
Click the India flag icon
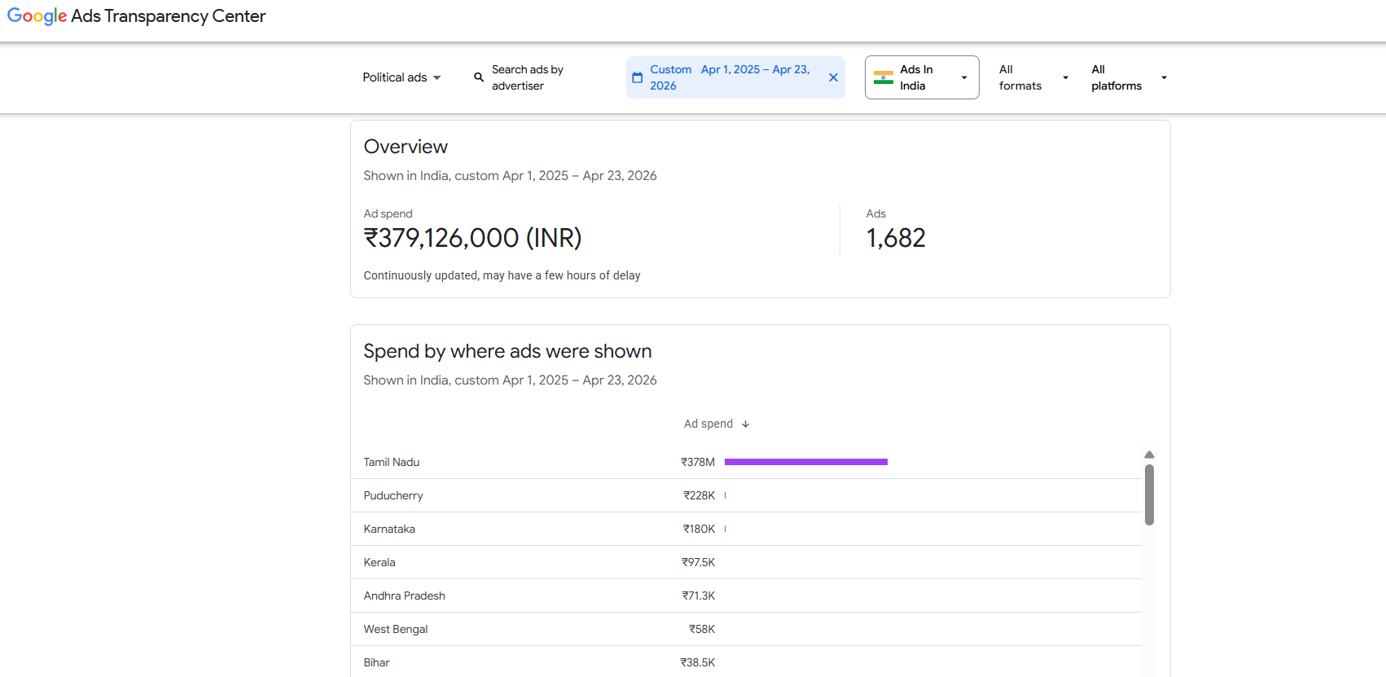click(884, 77)
